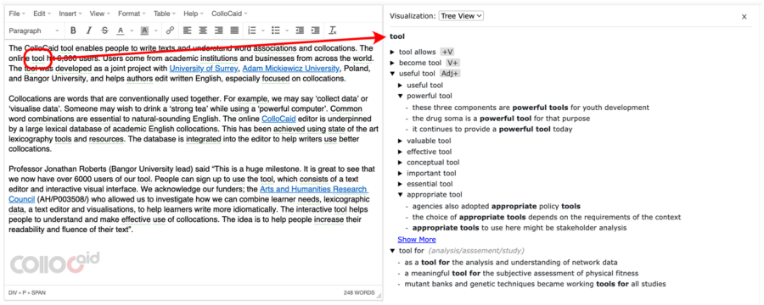
Task: Expand the 'conceptual tool' node
Action: point(401,163)
